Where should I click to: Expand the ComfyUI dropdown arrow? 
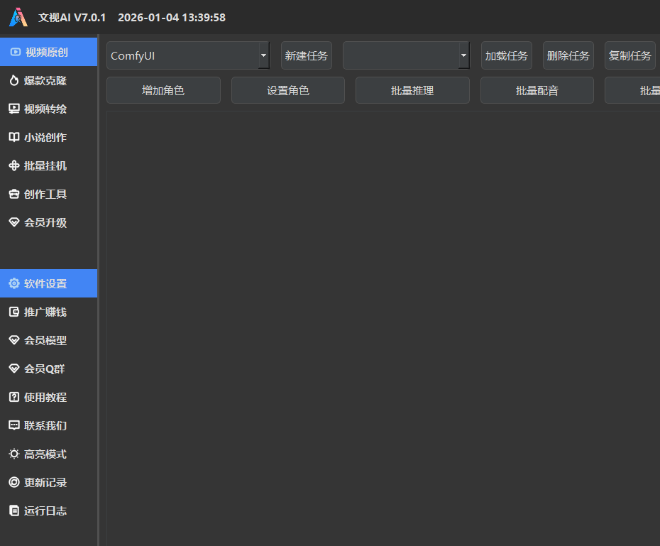click(263, 55)
